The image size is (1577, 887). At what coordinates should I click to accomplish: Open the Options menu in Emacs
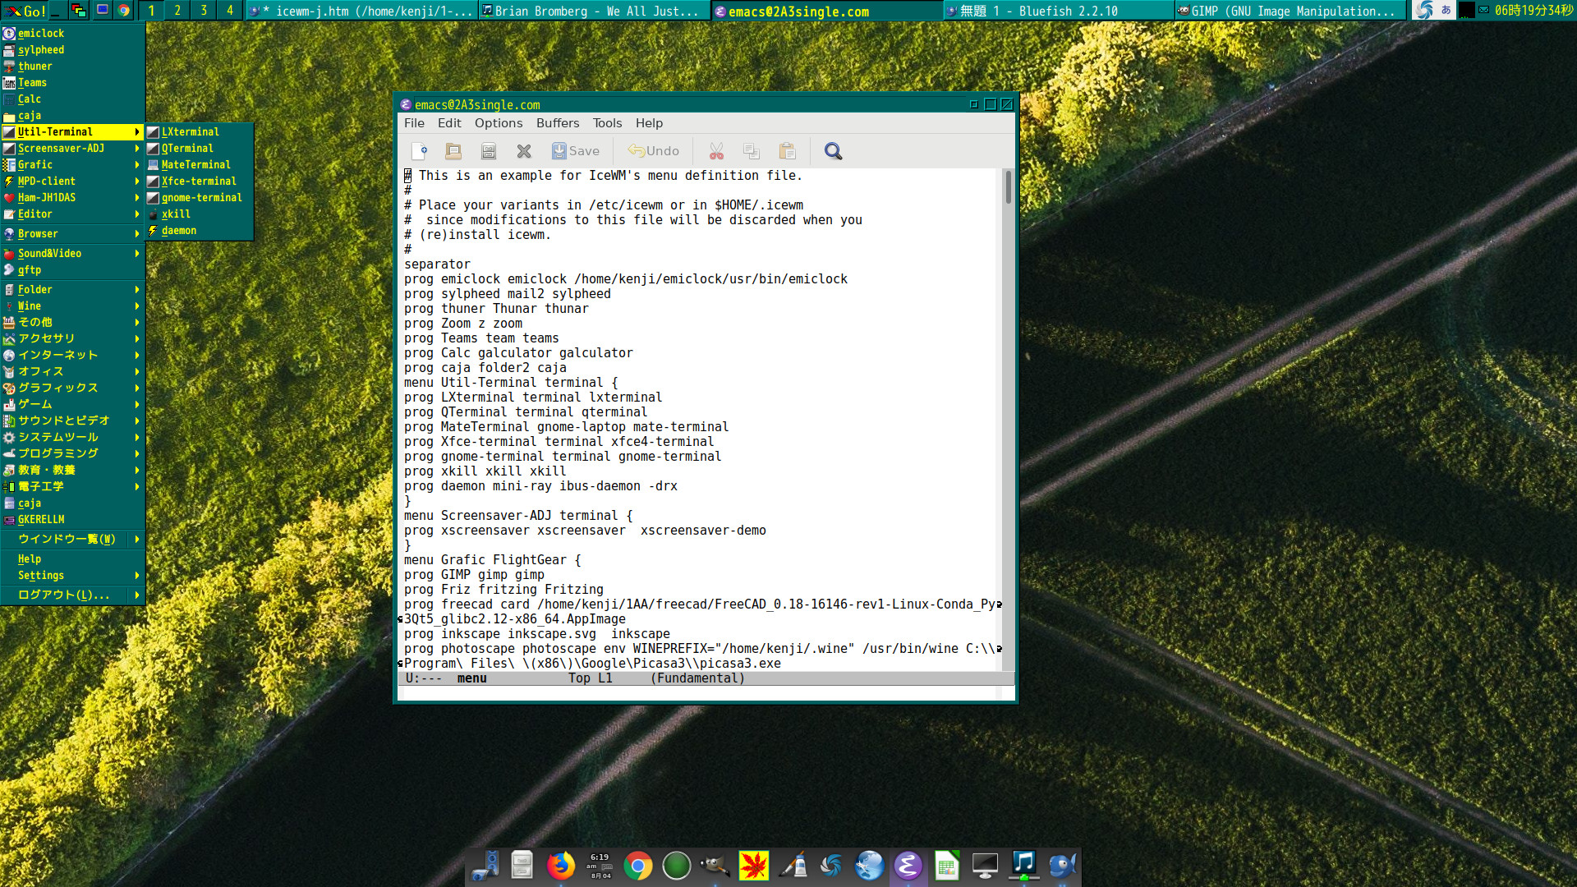click(x=498, y=123)
